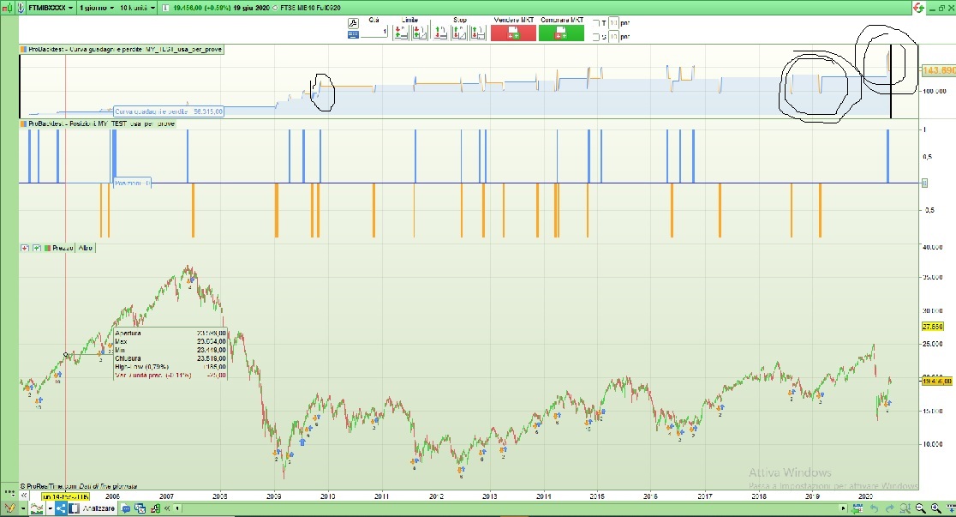956x517 pixels.
Task: Open the trading settings wrench icon
Action: tap(354, 23)
